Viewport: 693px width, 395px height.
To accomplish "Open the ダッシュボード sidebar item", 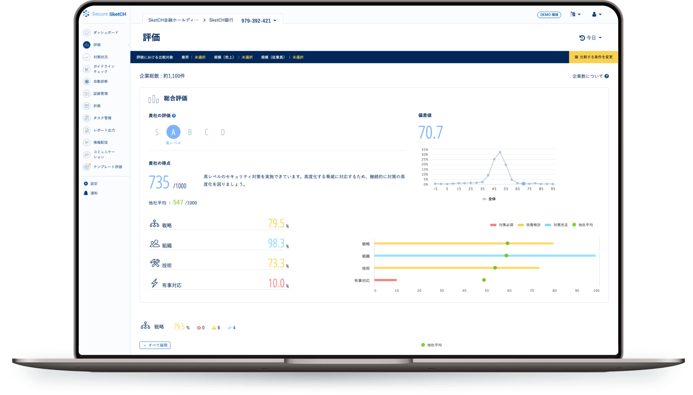I will 101,32.
